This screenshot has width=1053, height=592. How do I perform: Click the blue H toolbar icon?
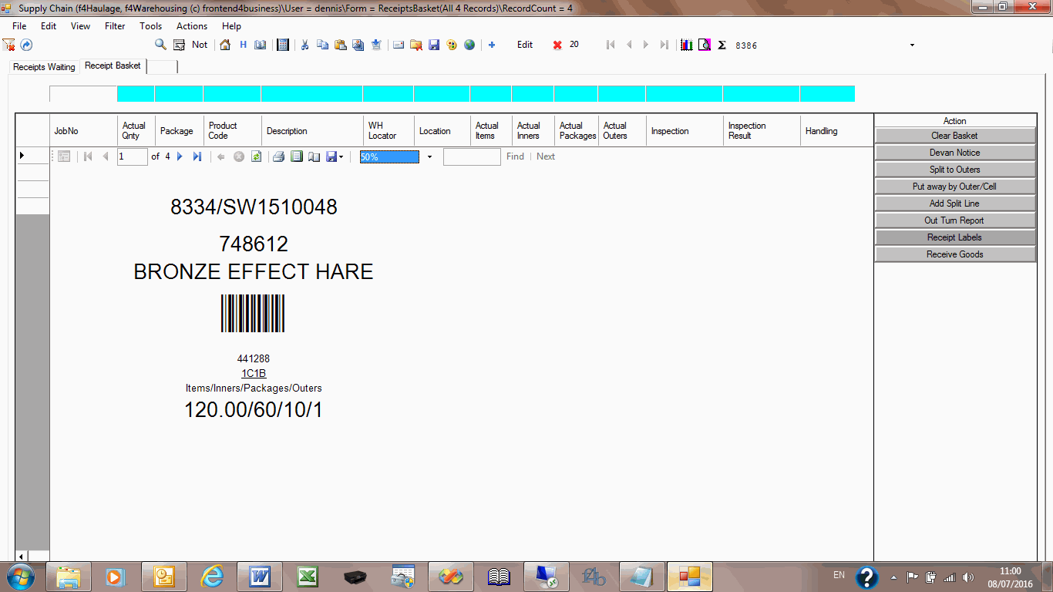[x=243, y=45]
